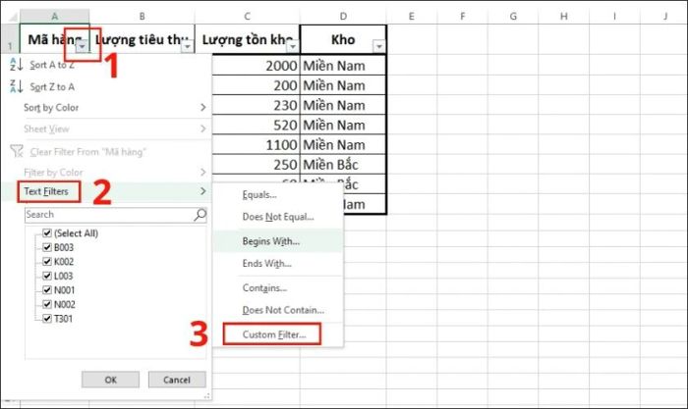Expand the Sheet View submenu arrow
The height and width of the screenshot is (409, 688).
tap(202, 128)
